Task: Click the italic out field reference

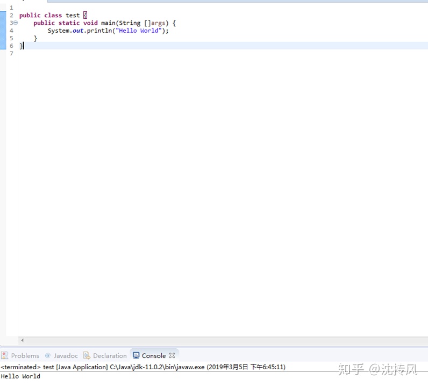Action: (x=78, y=31)
